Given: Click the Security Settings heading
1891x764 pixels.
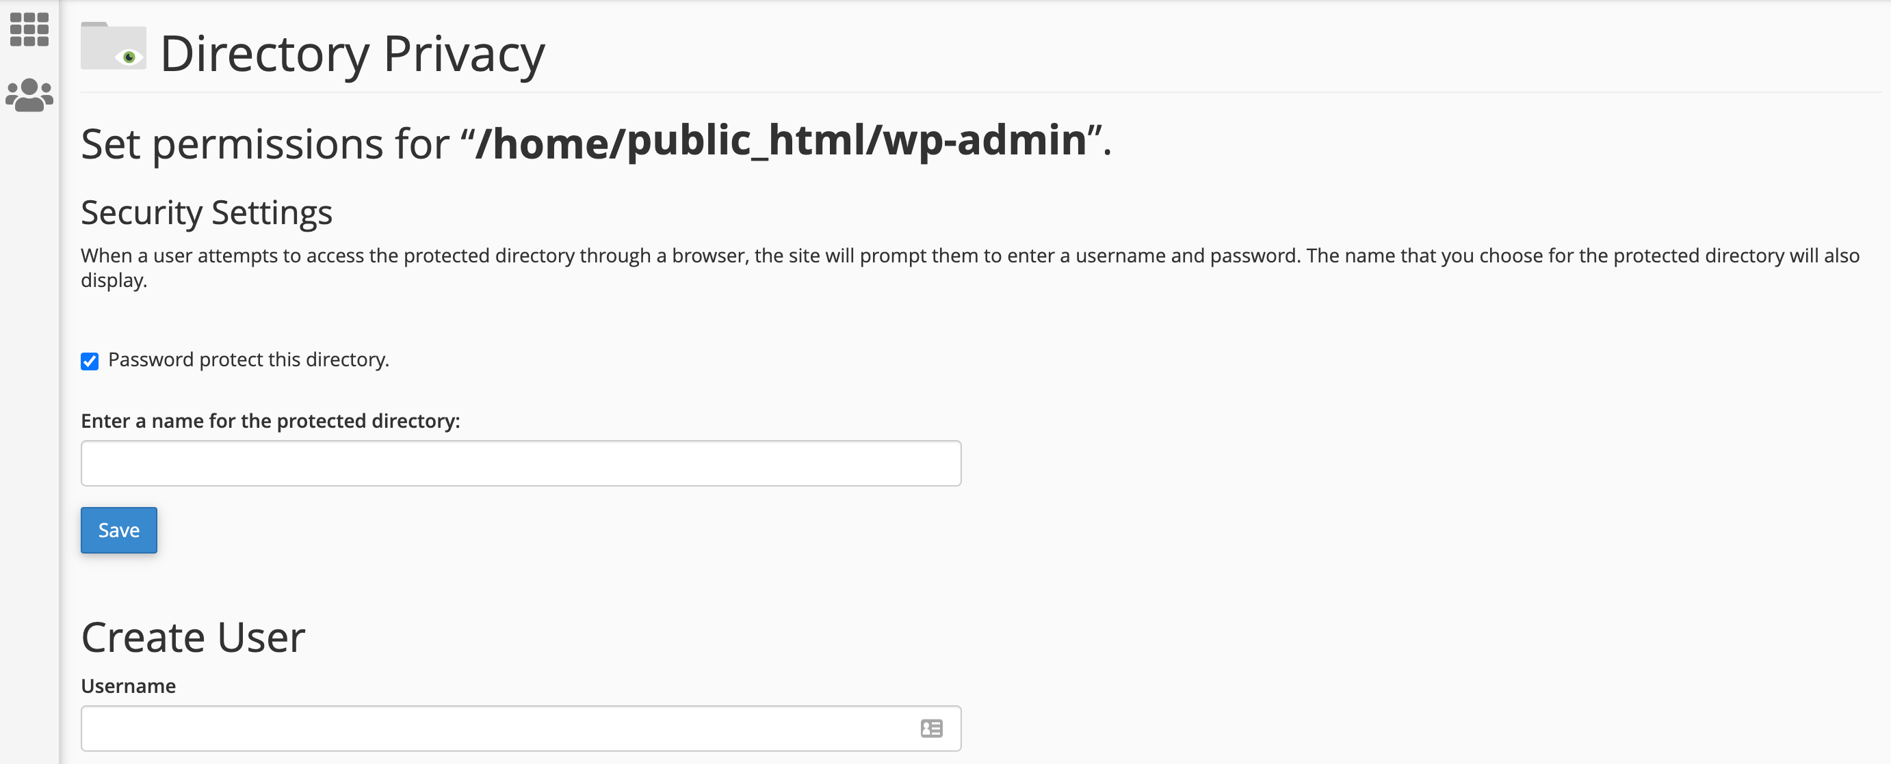Looking at the screenshot, I should coord(207,213).
